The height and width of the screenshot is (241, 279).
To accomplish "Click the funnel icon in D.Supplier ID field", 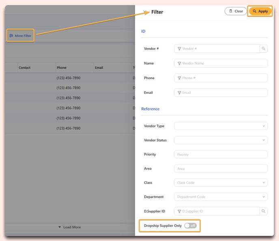I will [x=179, y=211].
